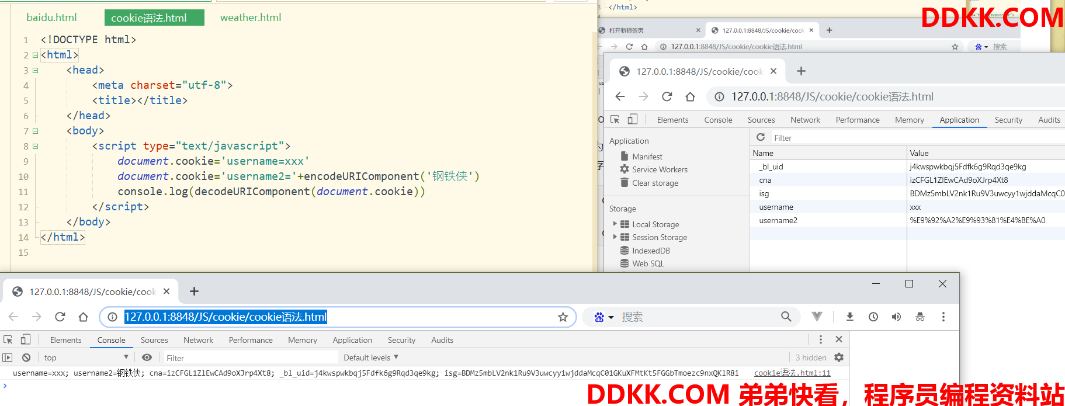
Task: Click the V extension icon in bottom browser
Action: click(x=817, y=317)
